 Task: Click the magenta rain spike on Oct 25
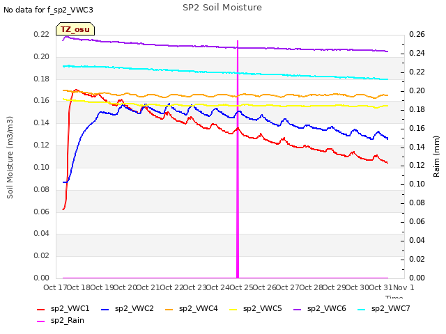click(238, 159)
